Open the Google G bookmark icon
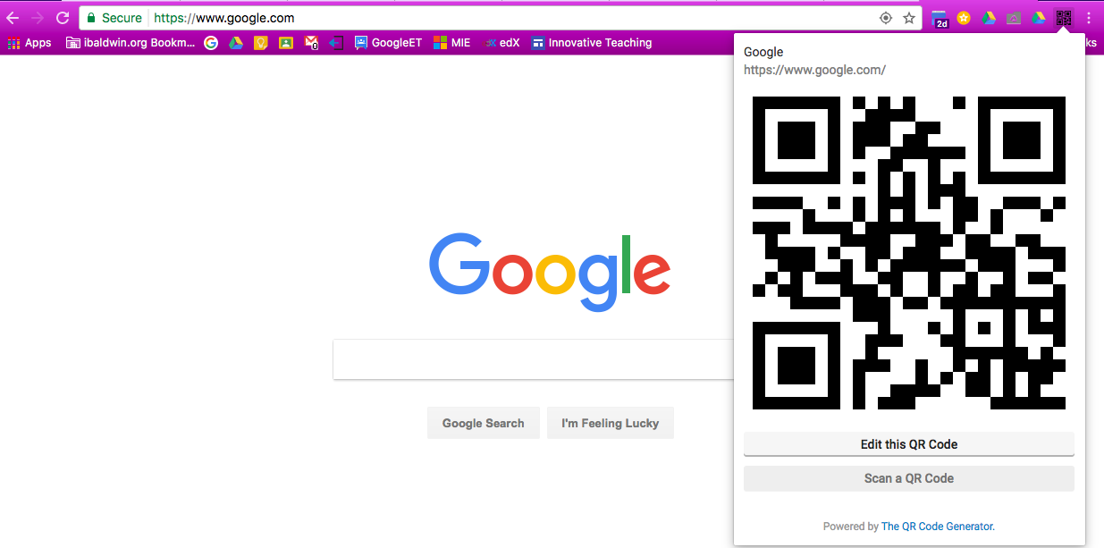This screenshot has width=1104, height=548. click(211, 43)
